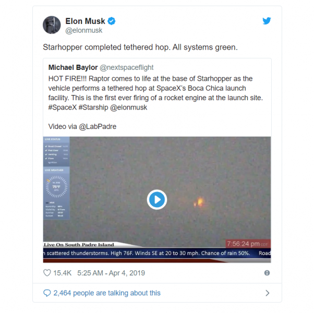This screenshot has width=314, height=313.
Task: Click the speech bubble reply icon
Action: click(x=47, y=293)
